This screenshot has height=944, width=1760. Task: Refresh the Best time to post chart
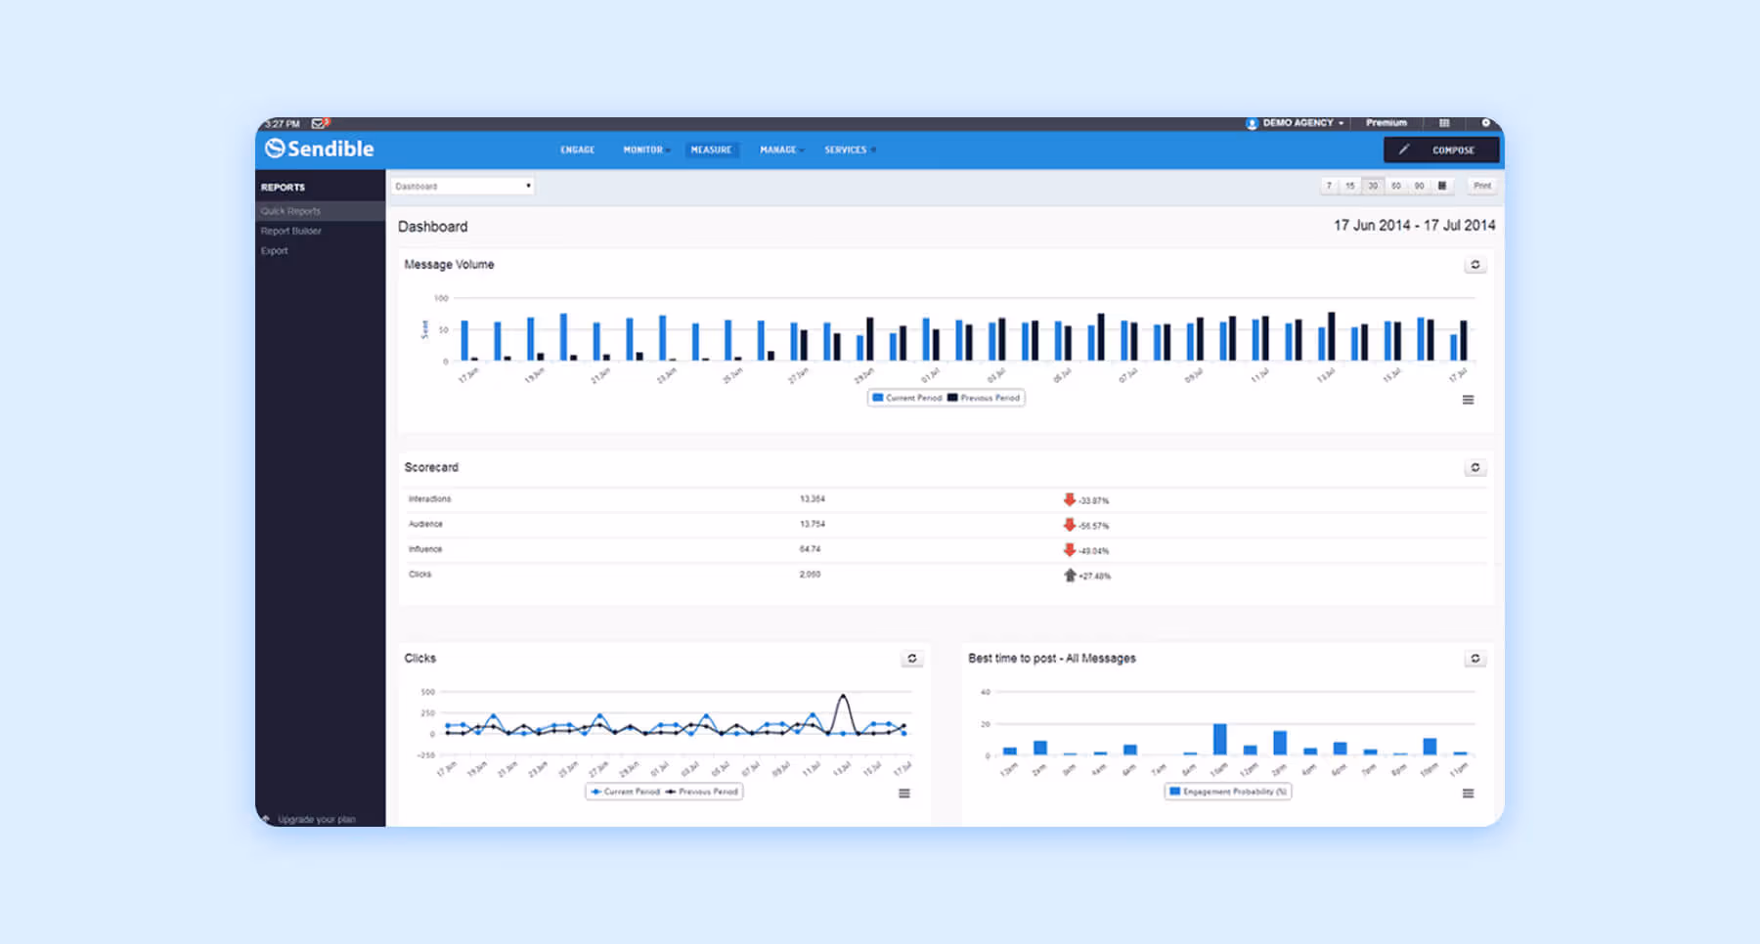tap(1476, 659)
